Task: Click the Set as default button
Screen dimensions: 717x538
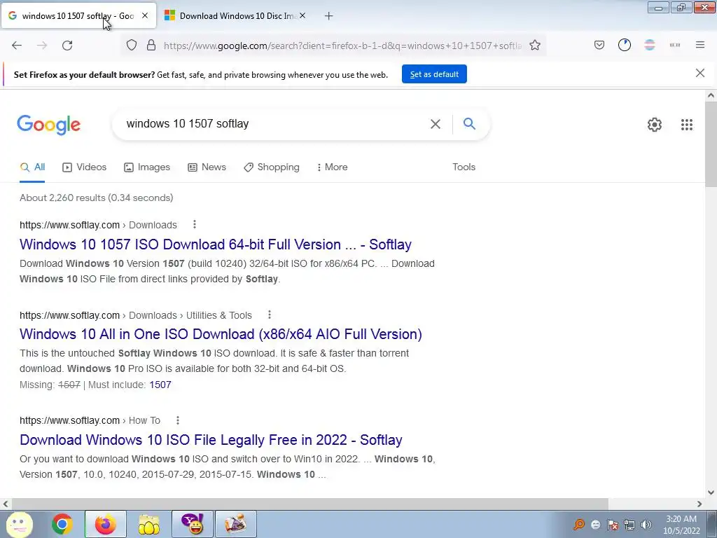Action: [x=434, y=74]
